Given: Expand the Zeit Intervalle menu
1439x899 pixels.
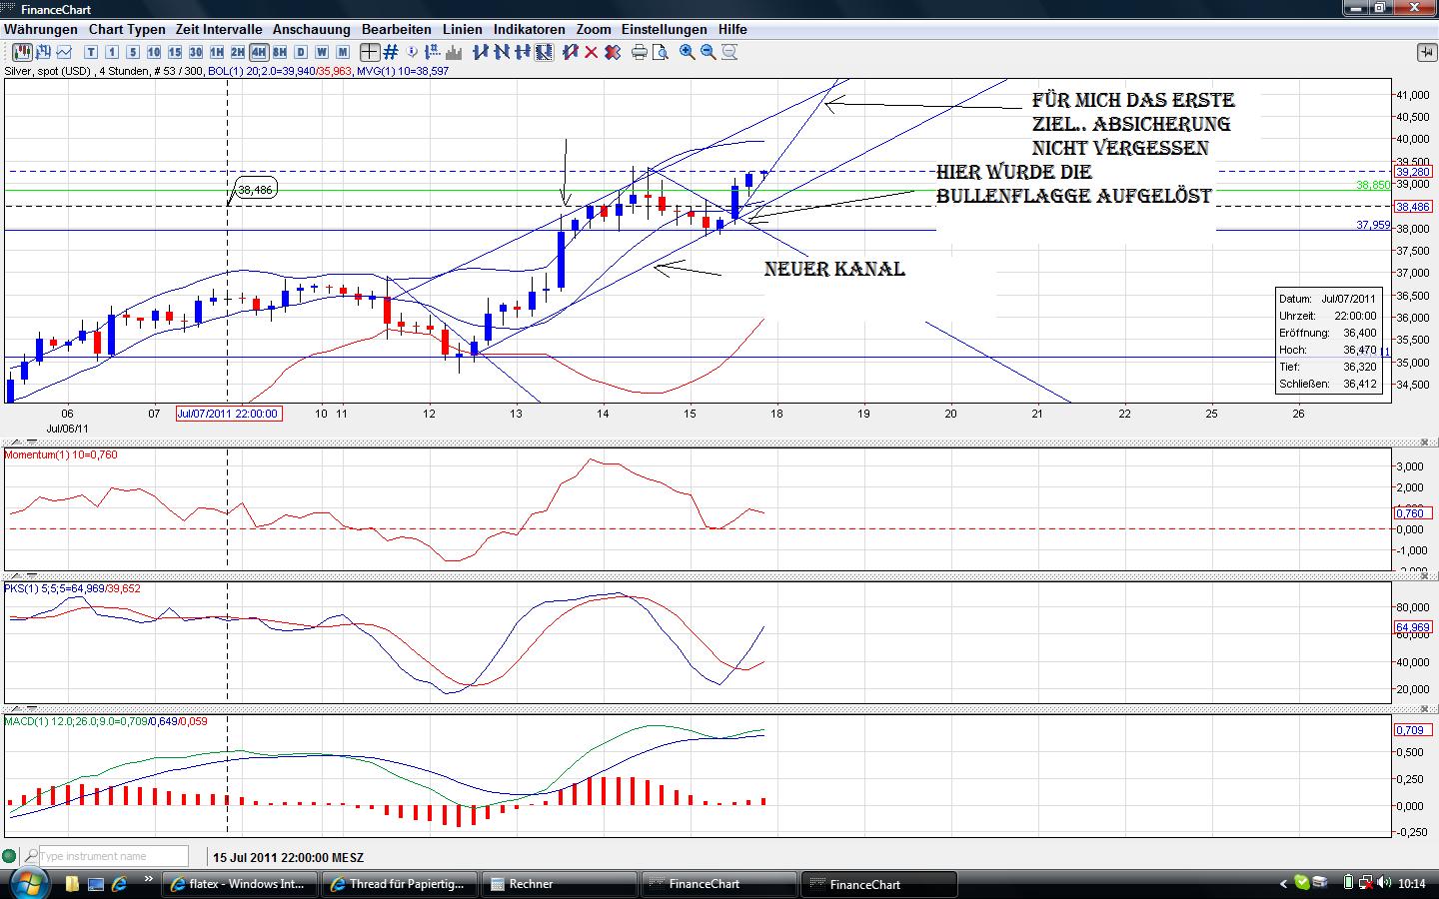Looking at the screenshot, I should [x=218, y=29].
